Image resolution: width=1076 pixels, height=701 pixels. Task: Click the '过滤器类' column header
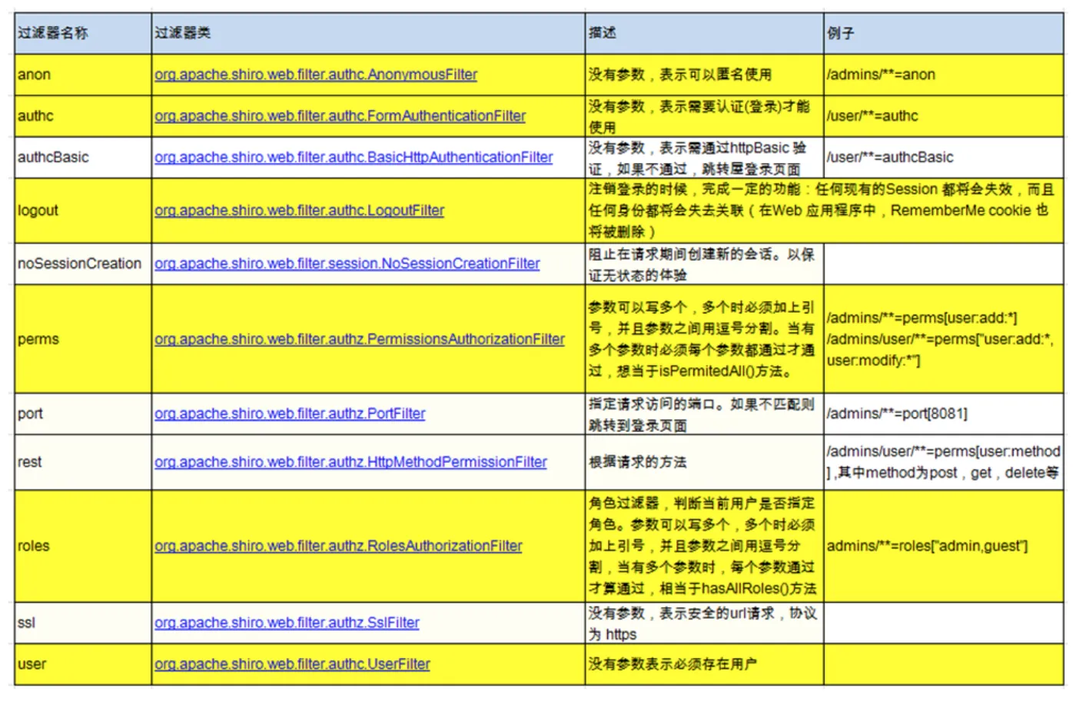[368, 33]
